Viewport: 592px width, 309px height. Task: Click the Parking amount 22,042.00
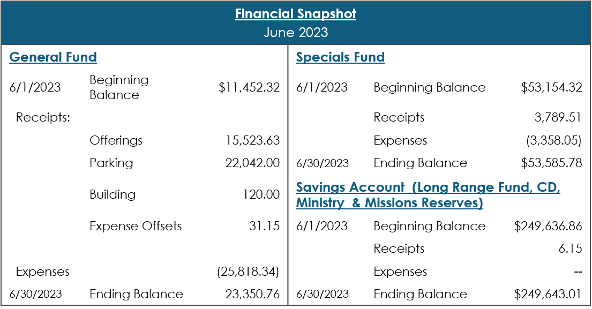252,163
